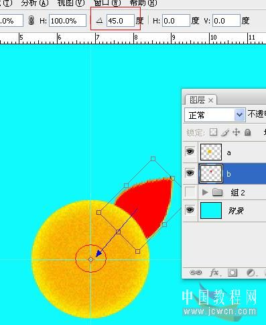Toggle lock position move icon
The image size is (266, 325).
237,132
